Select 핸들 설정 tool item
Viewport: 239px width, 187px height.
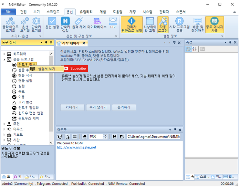point(25,81)
